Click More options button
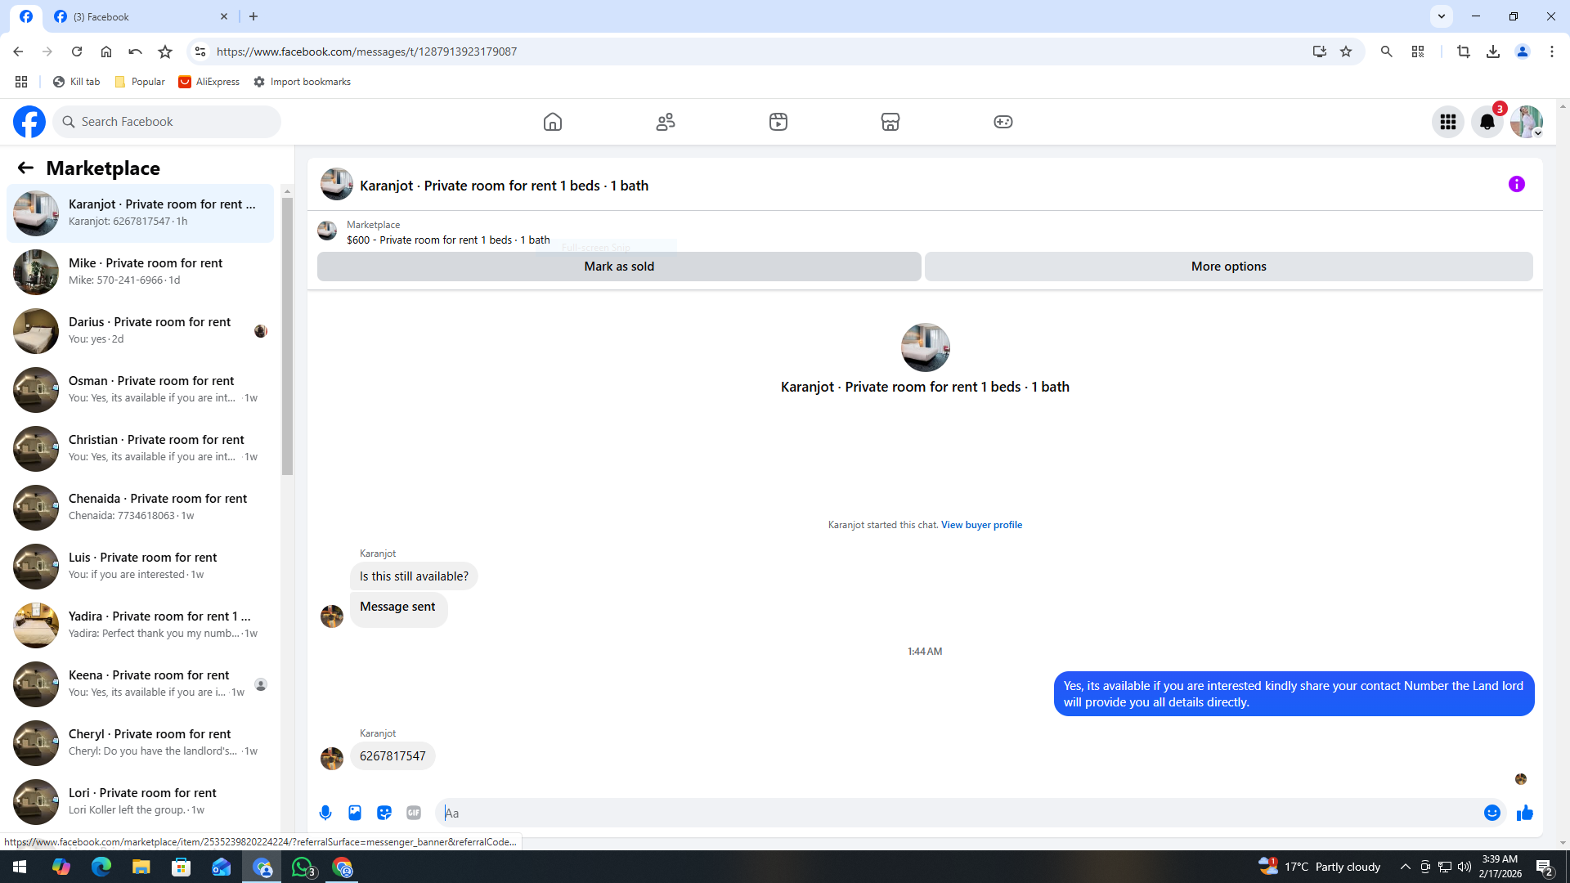The image size is (1570, 883). click(x=1228, y=267)
